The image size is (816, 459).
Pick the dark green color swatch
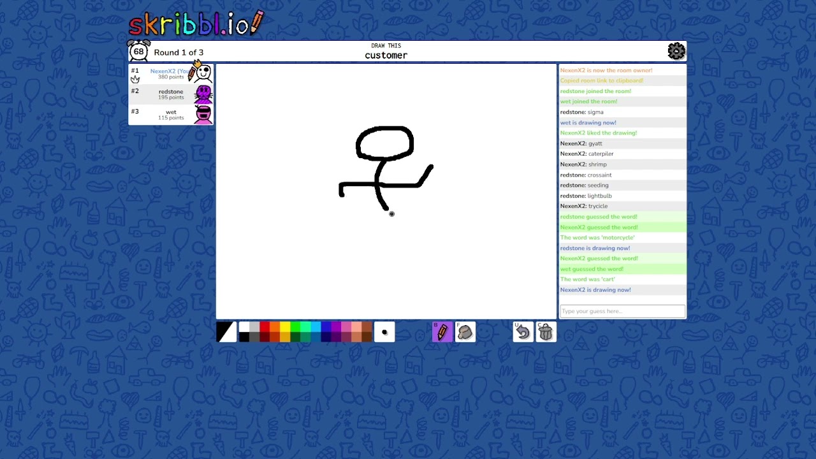click(x=295, y=337)
